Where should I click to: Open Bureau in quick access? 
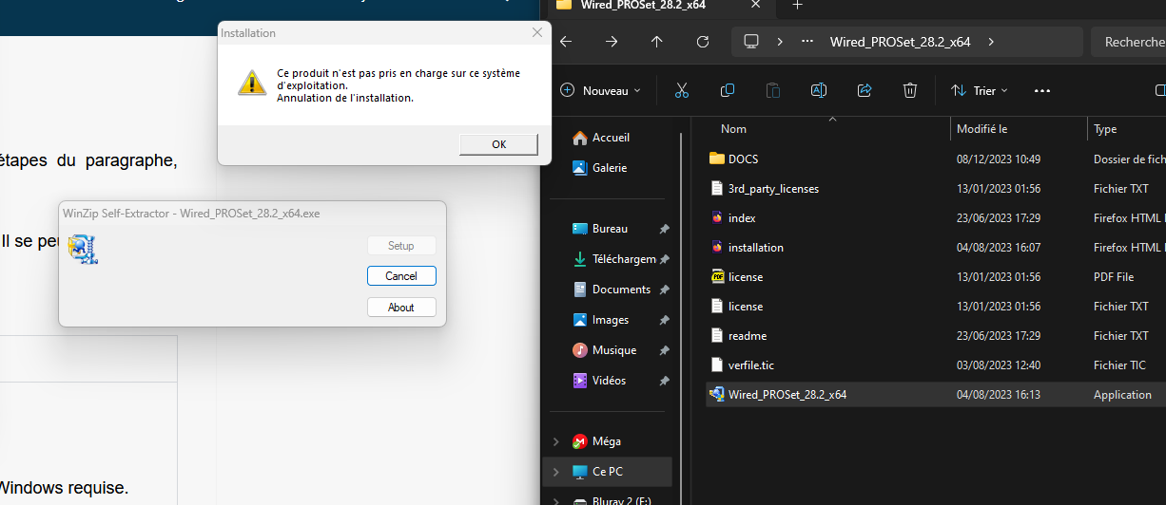click(x=610, y=229)
